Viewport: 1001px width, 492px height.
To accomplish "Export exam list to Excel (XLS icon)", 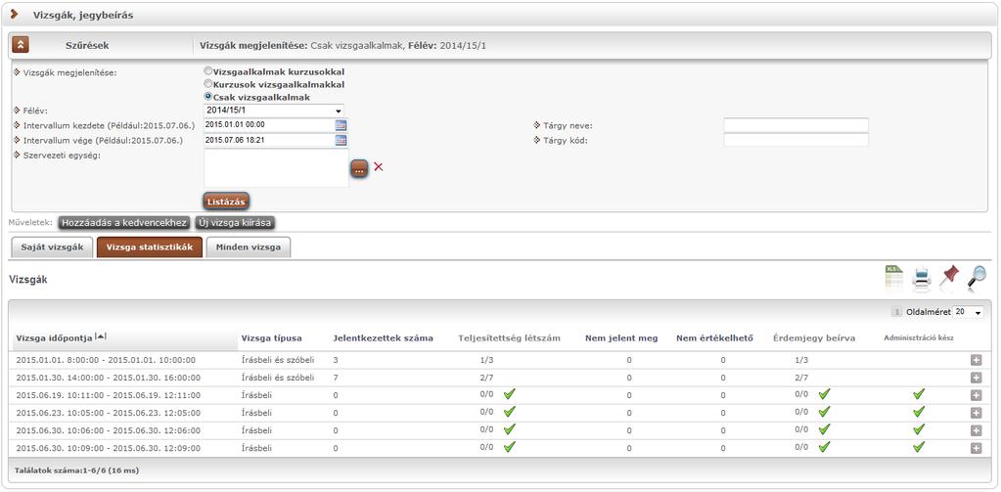I will tap(893, 278).
